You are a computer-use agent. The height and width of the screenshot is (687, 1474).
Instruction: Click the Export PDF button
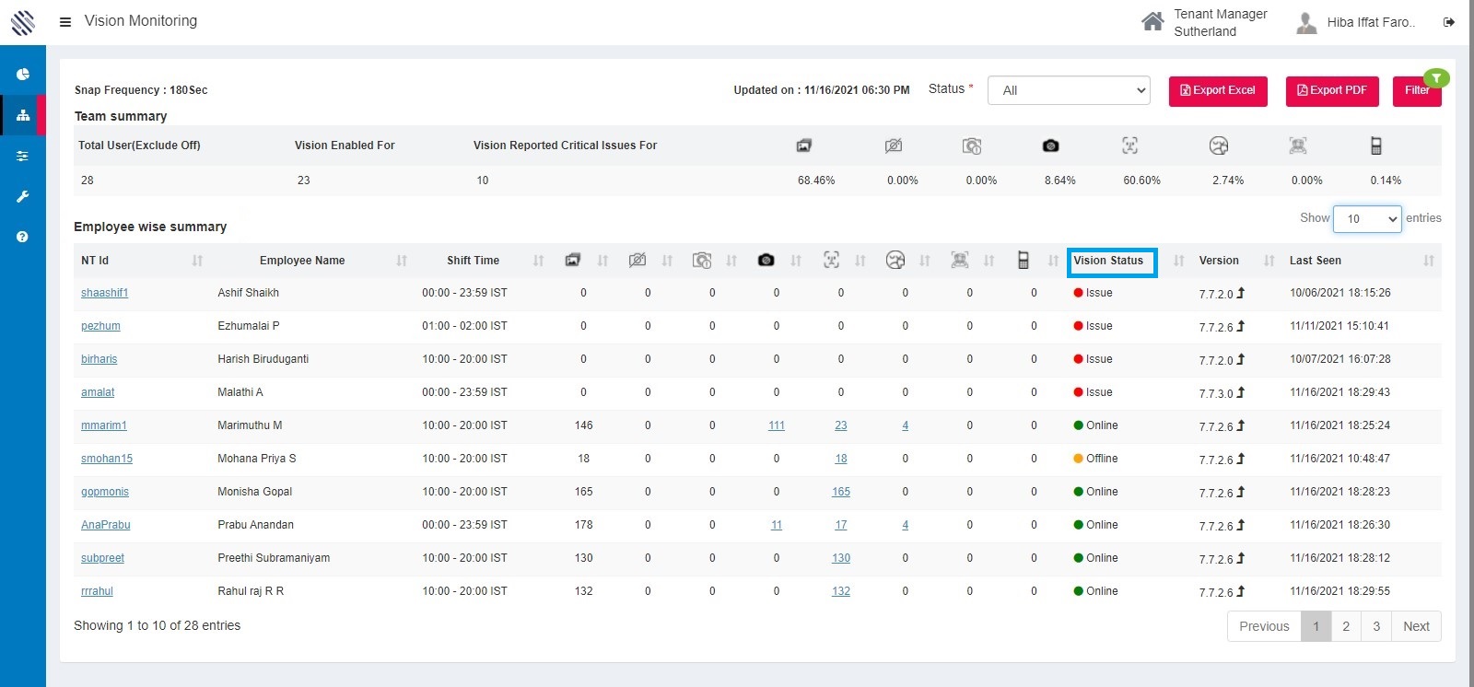1332,91
